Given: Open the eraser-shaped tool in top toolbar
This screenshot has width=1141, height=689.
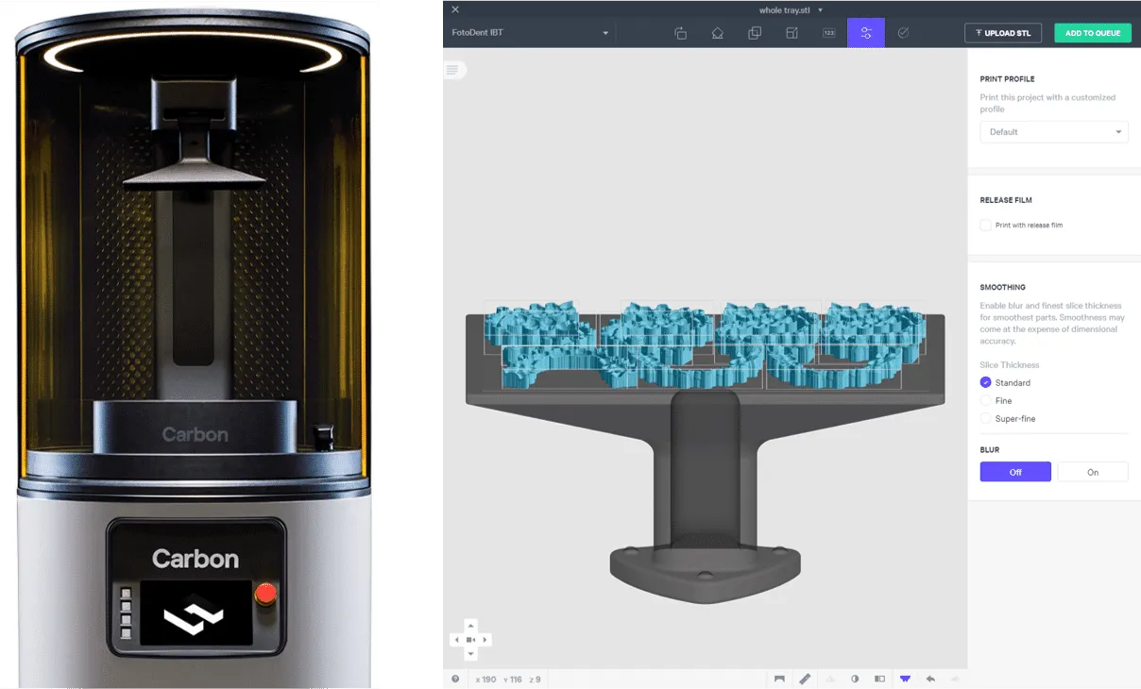Looking at the screenshot, I should coord(717,33).
